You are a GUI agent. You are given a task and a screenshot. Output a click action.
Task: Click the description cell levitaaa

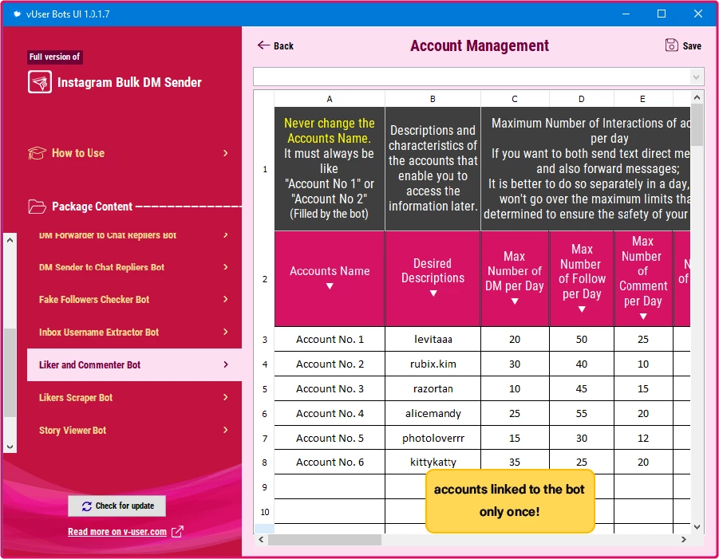pos(433,340)
